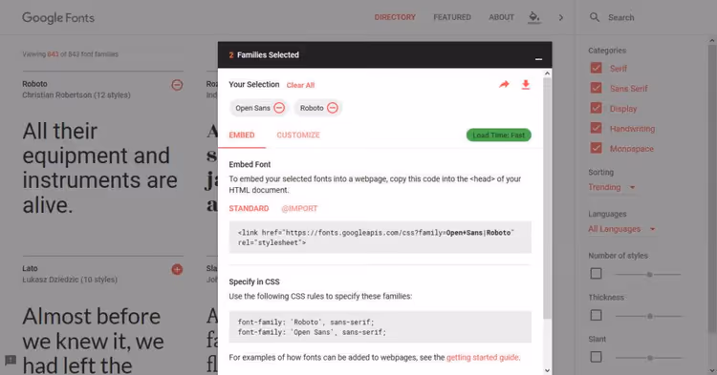
Task: Uncheck the Handwriting category
Action: [x=596, y=128]
